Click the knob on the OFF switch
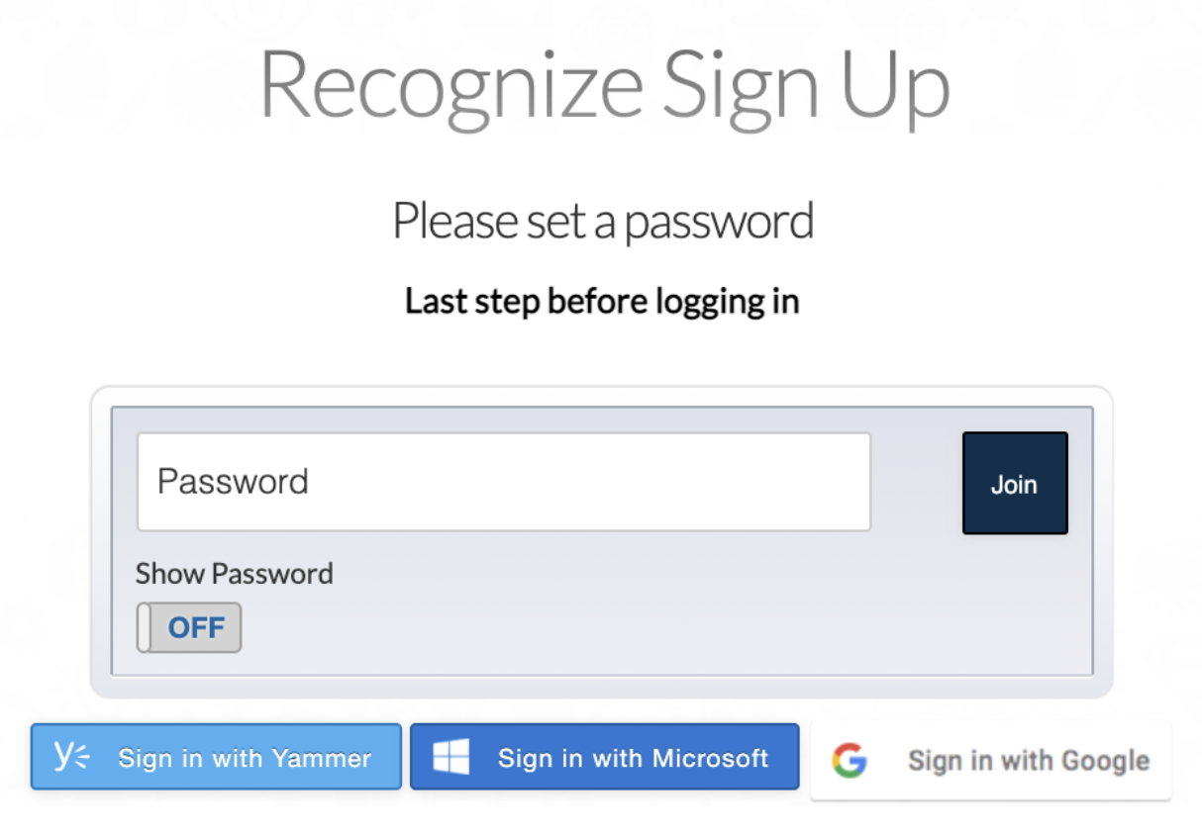Viewport: 1202px width, 838px height. 145,627
